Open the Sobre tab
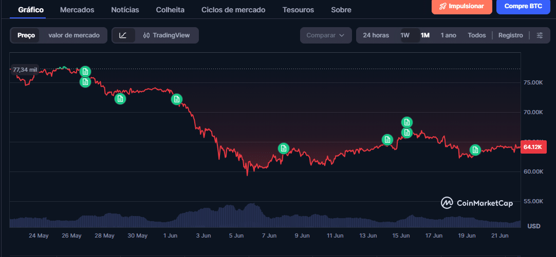 (341, 10)
